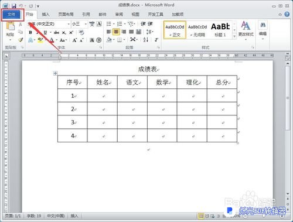Select the Format Painter brush icon
Image resolution: width=293 pixels, height=222 pixels.
point(21,40)
